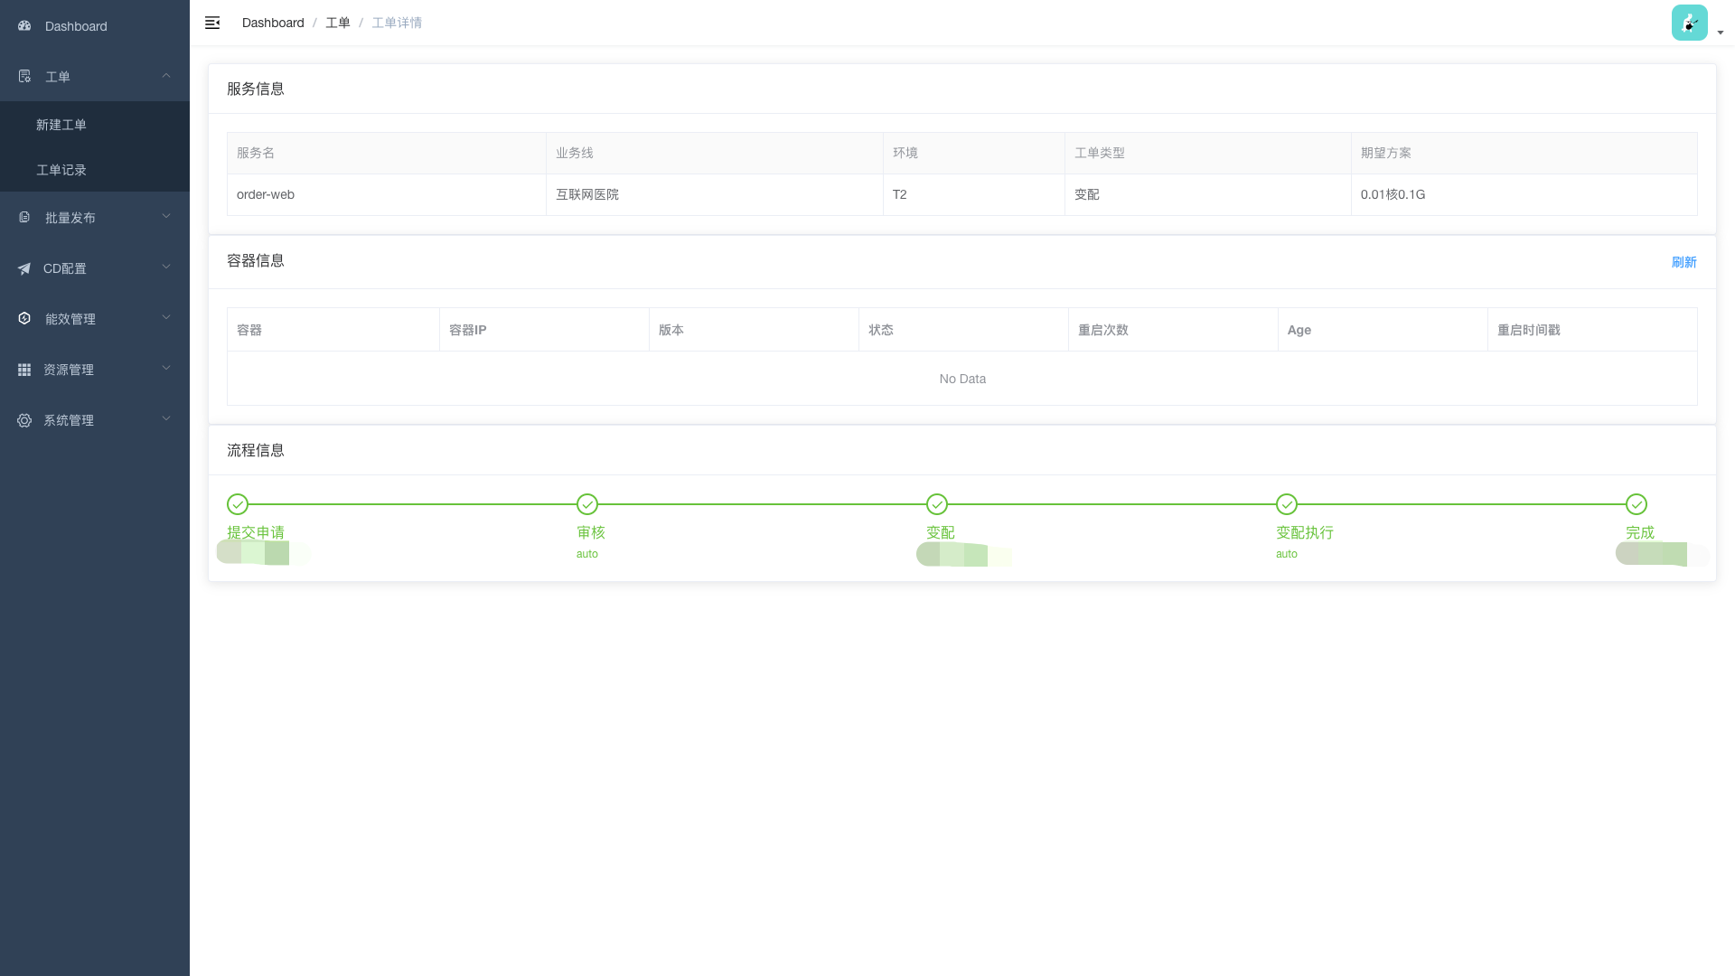Click the 完成 step check circle
The width and height of the screenshot is (1735, 976).
click(x=1637, y=504)
